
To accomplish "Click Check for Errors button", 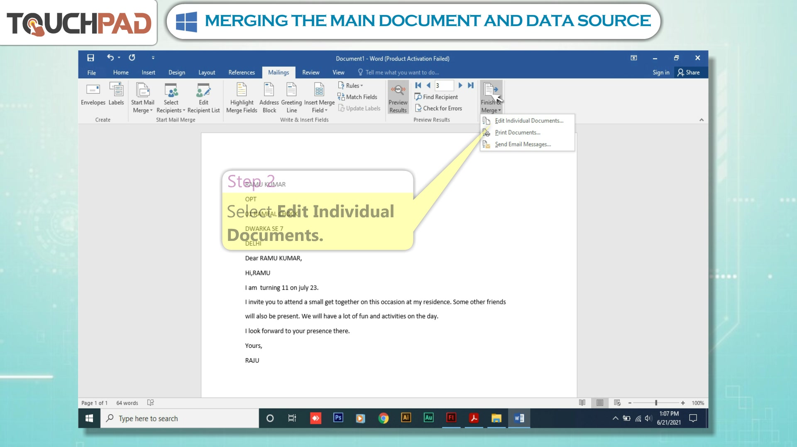I will (438, 108).
